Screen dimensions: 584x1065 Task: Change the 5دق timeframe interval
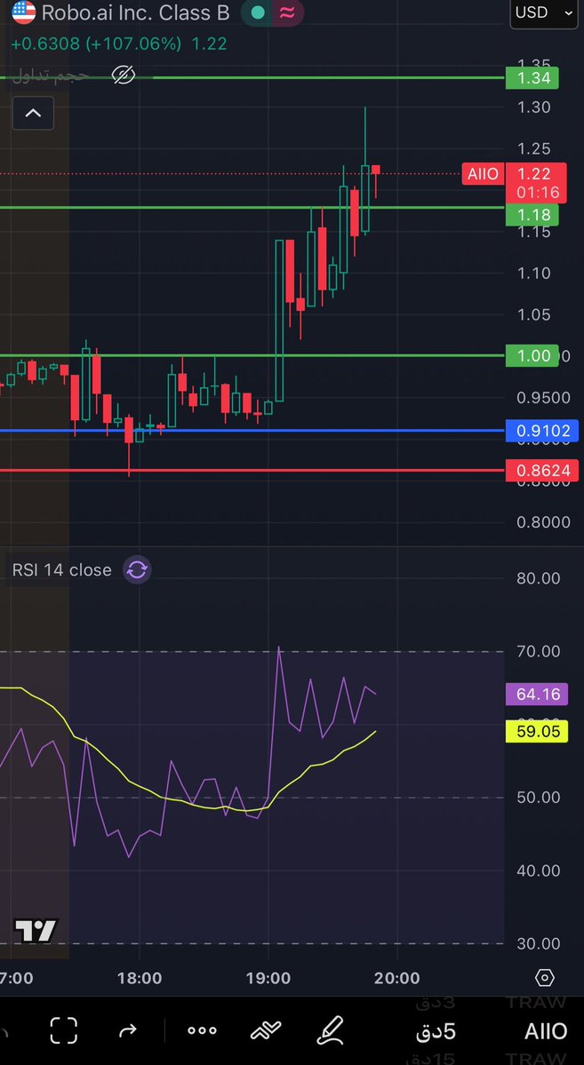point(436,1031)
